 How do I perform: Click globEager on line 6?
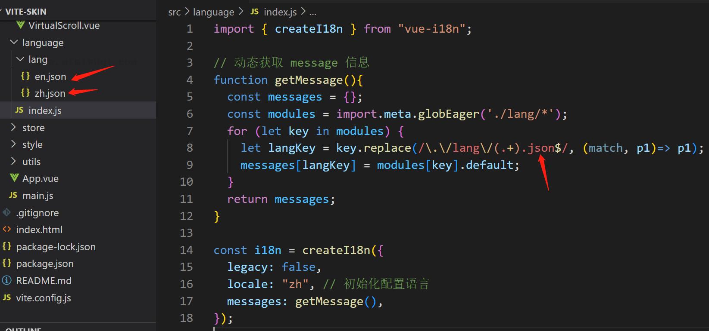coord(449,114)
